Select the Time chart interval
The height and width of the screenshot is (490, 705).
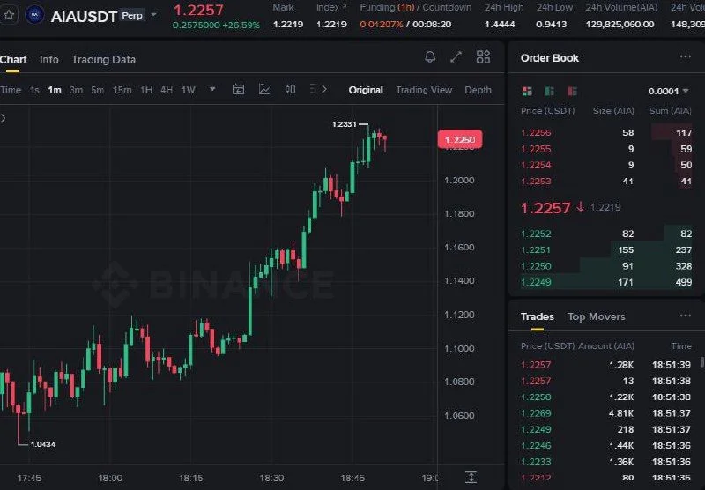pos(11,90)
